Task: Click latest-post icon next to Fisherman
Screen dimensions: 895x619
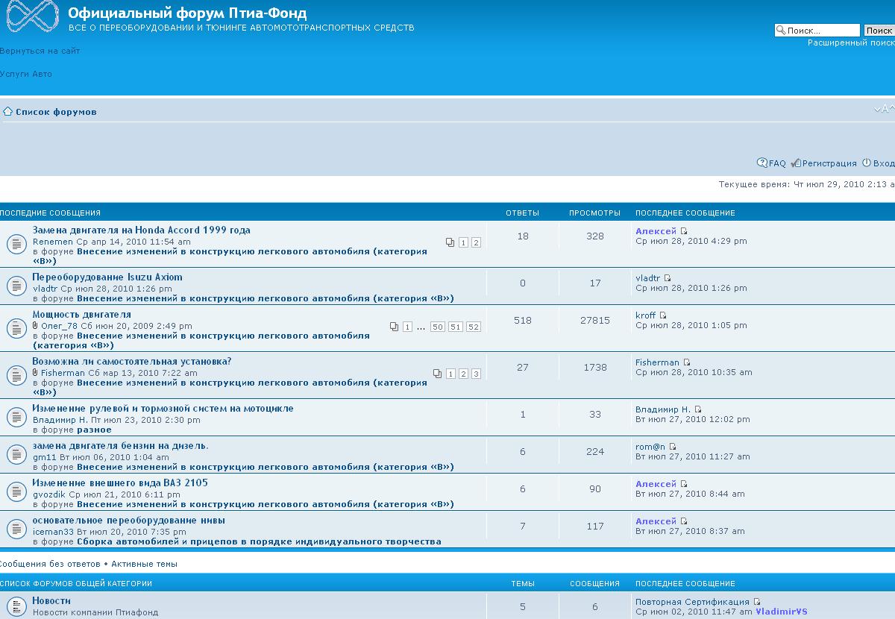Action: point(687,362)
